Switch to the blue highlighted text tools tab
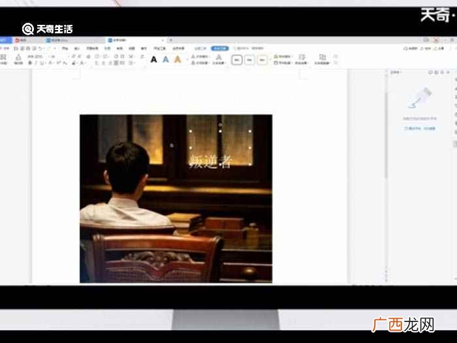The width and height of the screenshot is (457, 343). point(220,48)
